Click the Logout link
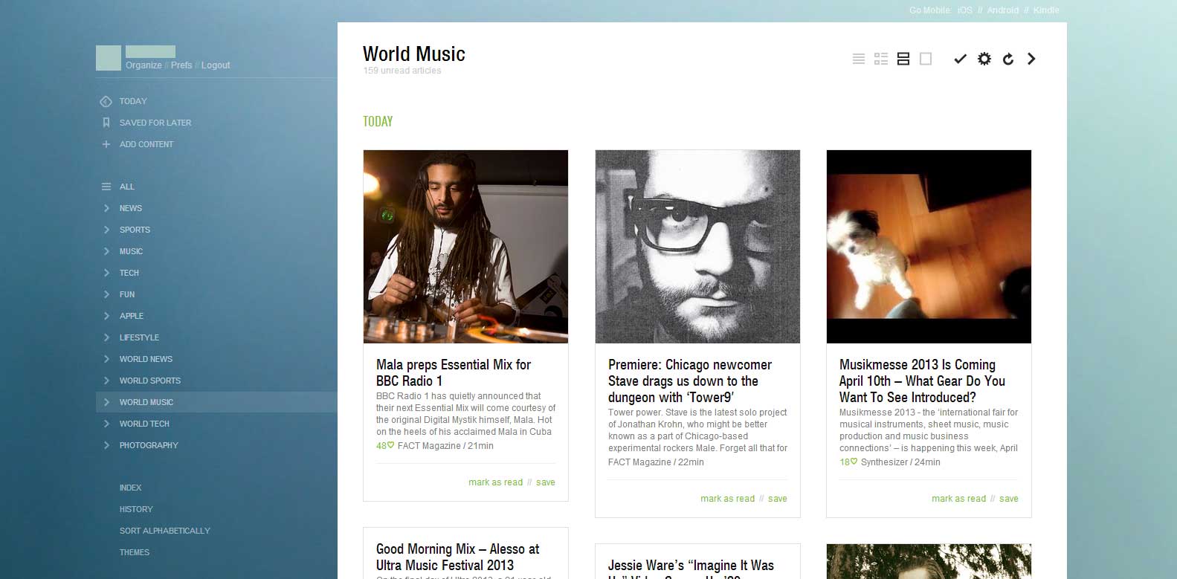Viewport: 1177px width, 579px height. (x=216, y=65)
